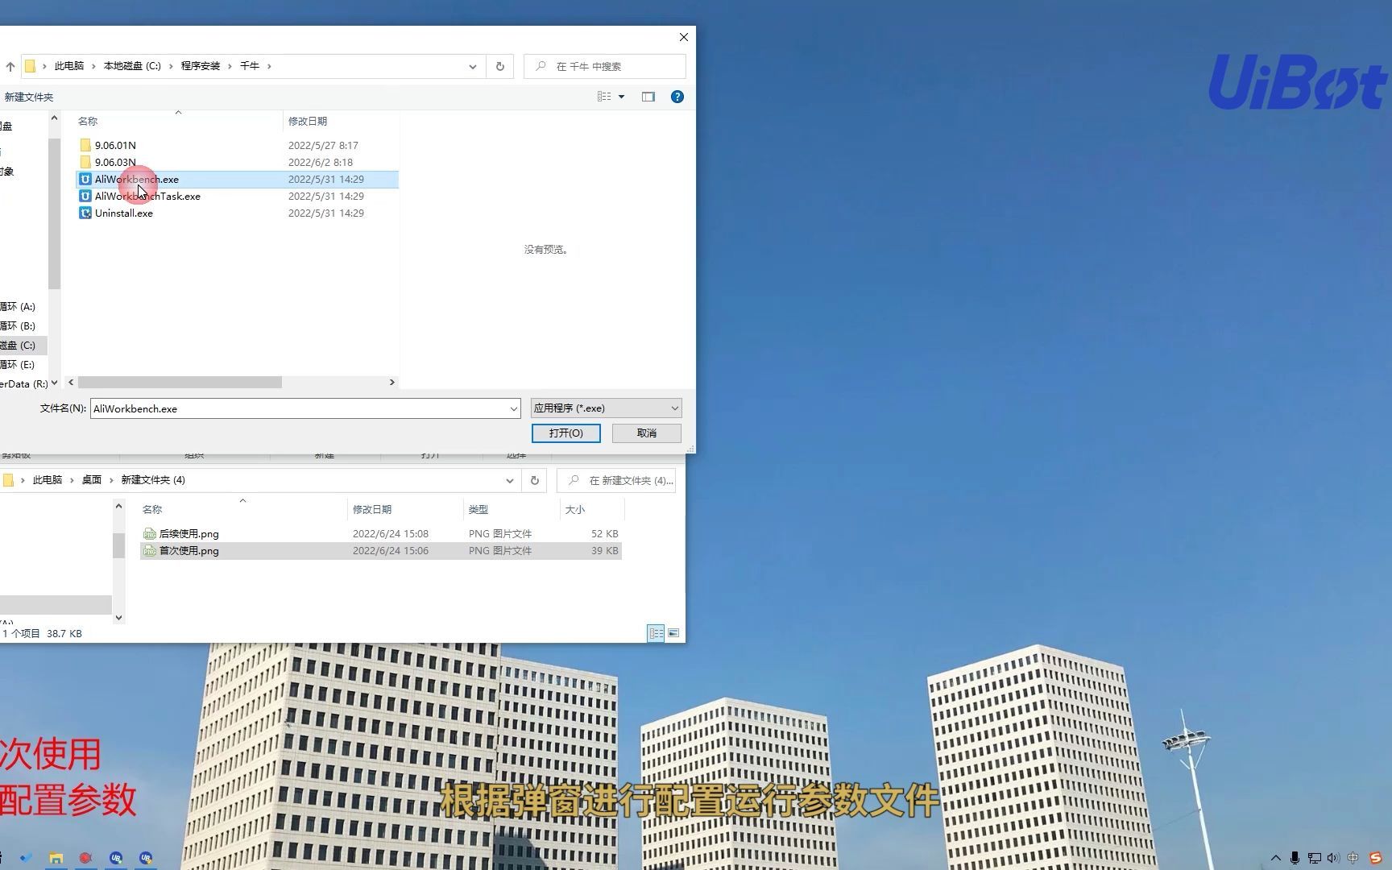Click 新建文件夹 in dialog toolbar

click(28, 97)
